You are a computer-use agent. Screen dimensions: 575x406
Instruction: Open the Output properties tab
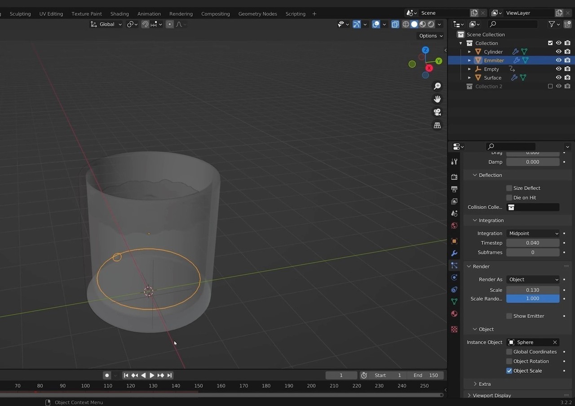[x=454, y=189]
